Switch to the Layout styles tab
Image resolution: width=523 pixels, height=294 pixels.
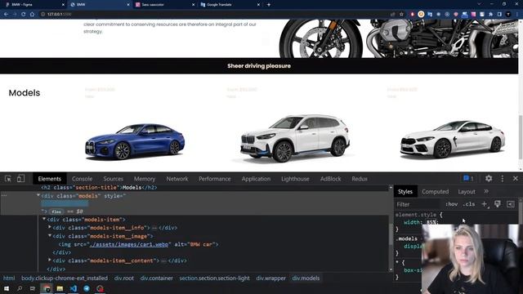point(467,192)
